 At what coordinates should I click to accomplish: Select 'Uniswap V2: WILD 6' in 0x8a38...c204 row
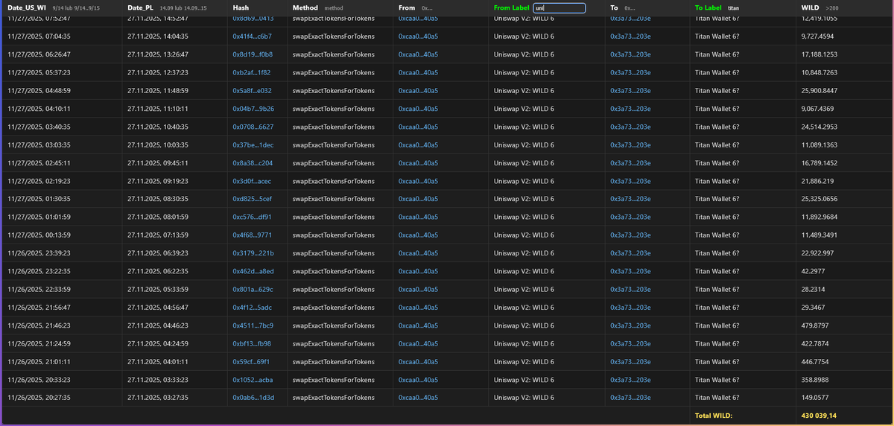pyautogui.click(x=524, y=162)
